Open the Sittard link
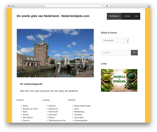The height and width of the screenshot is (132, 157). (51, 118)
